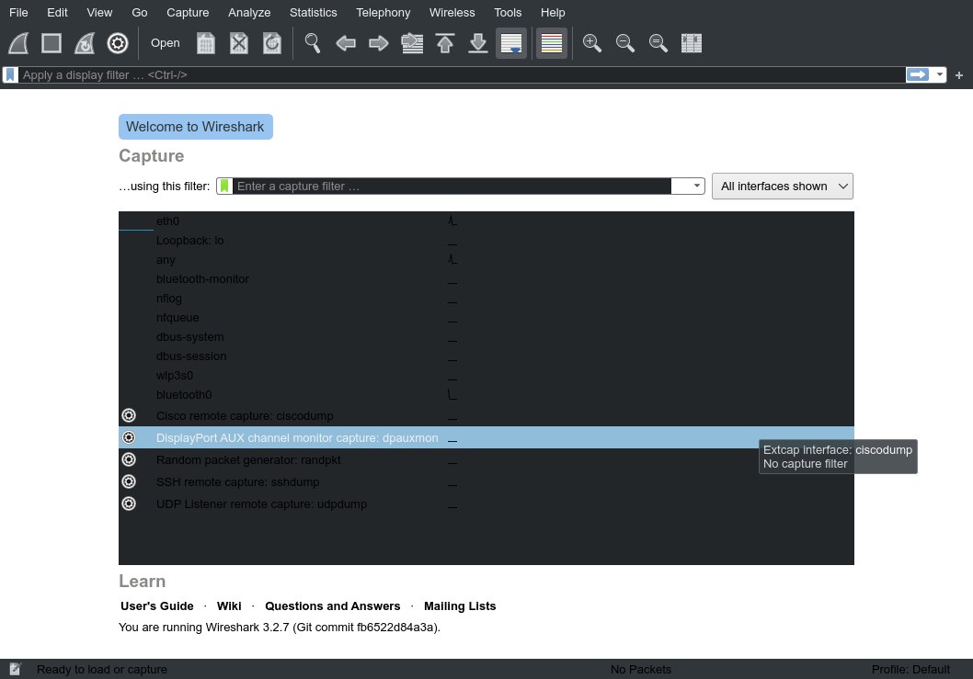This screenshot has height=679, width=973.
Task: Zoom in main window text
Action: pos(592,43)
